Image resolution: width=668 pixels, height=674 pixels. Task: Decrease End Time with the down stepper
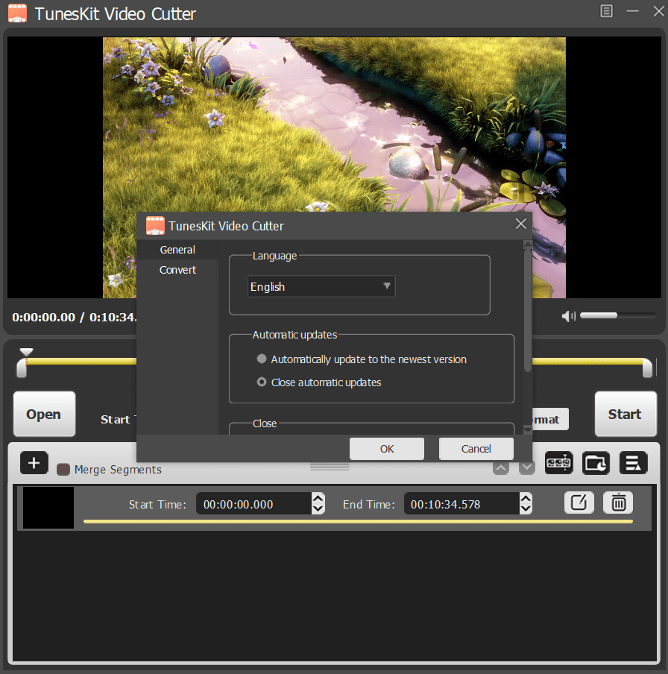pyautogui.click(x=526, y=508)
